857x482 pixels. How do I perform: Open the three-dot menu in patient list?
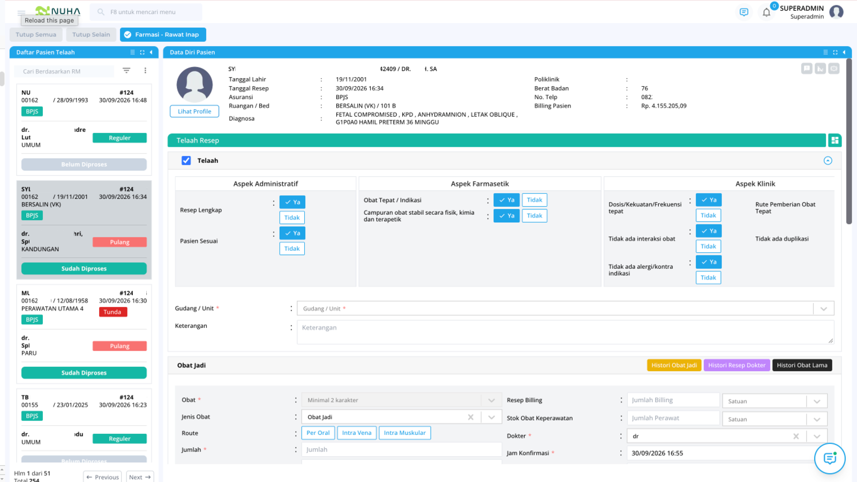coord(145,71)
